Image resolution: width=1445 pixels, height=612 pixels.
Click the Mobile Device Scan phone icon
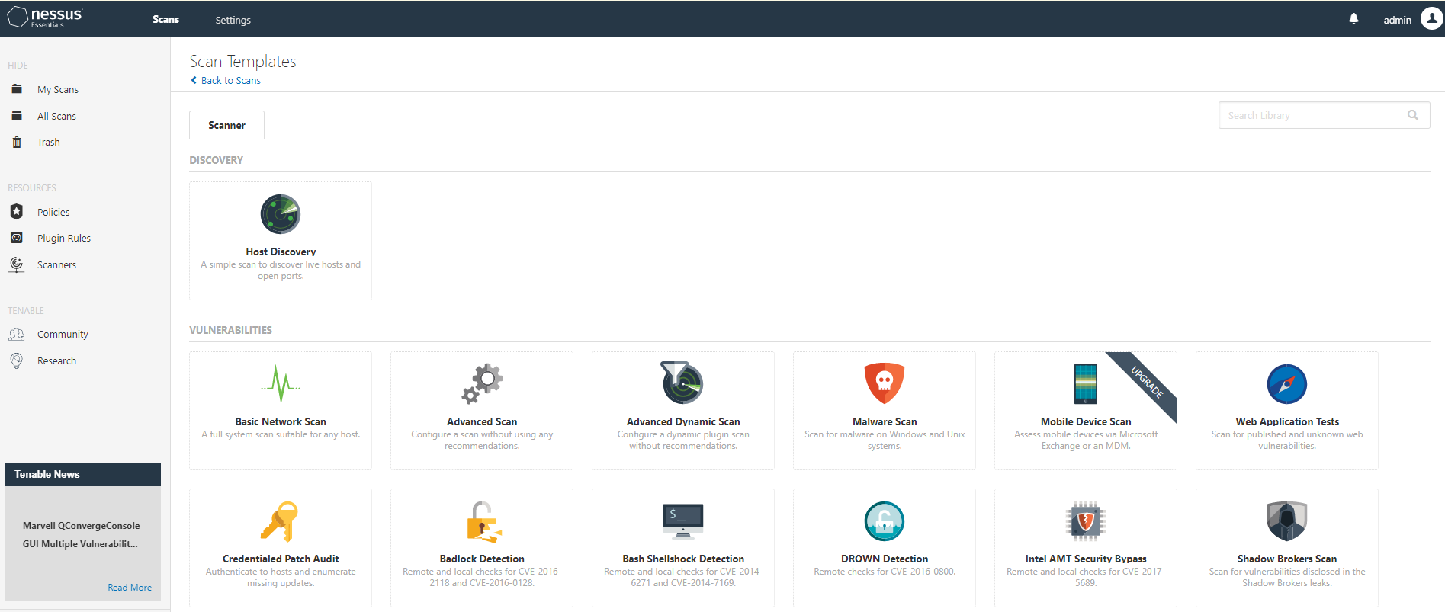click(1086, 384)
